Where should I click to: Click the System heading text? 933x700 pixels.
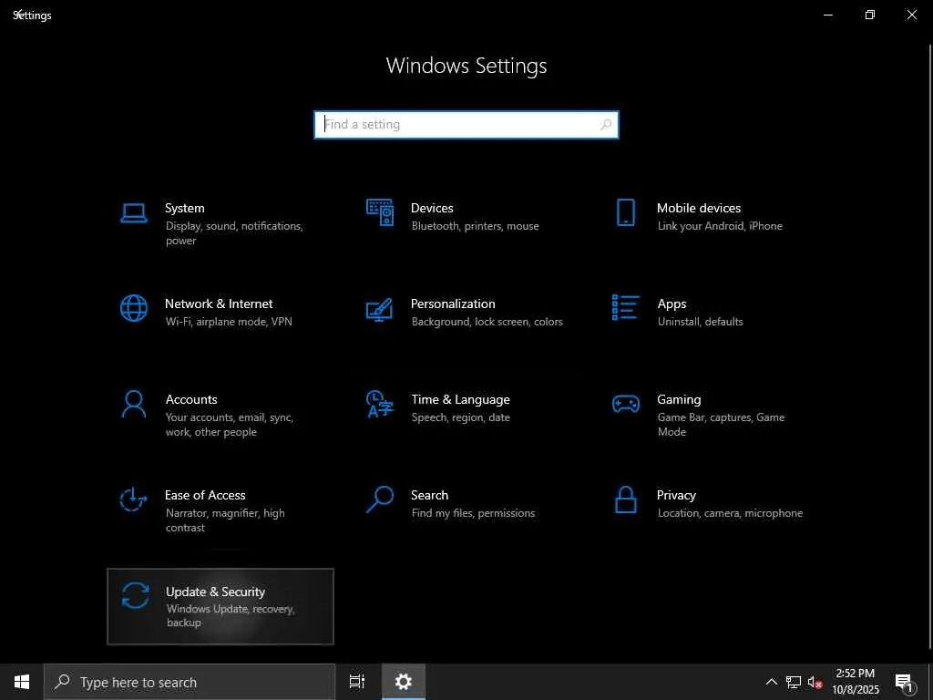(184, 208)
